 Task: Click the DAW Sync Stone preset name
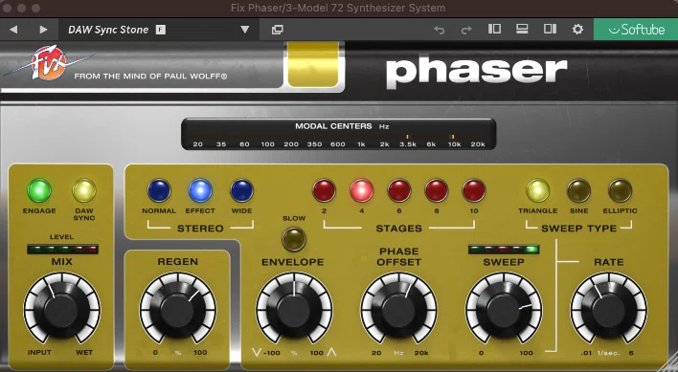[x=108, y=30]
